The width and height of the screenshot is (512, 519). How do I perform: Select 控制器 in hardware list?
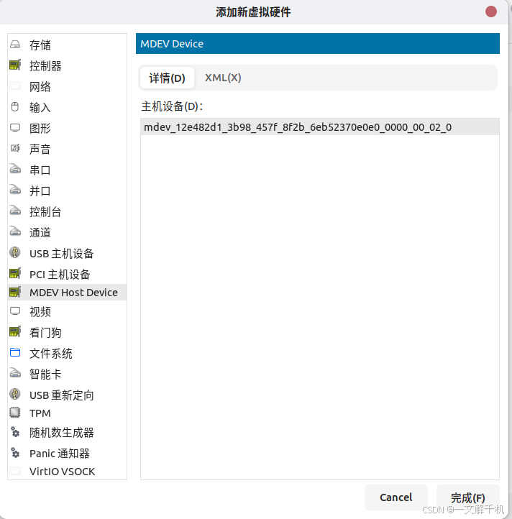(67, 65)
